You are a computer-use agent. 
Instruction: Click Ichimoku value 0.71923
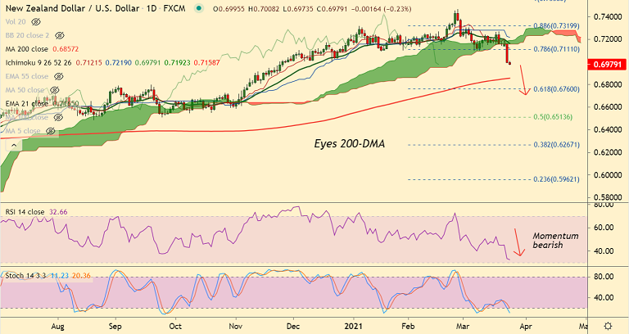click(x=177, y=62)
